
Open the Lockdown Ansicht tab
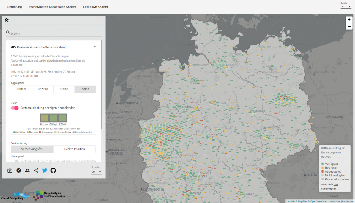[95, 7]
